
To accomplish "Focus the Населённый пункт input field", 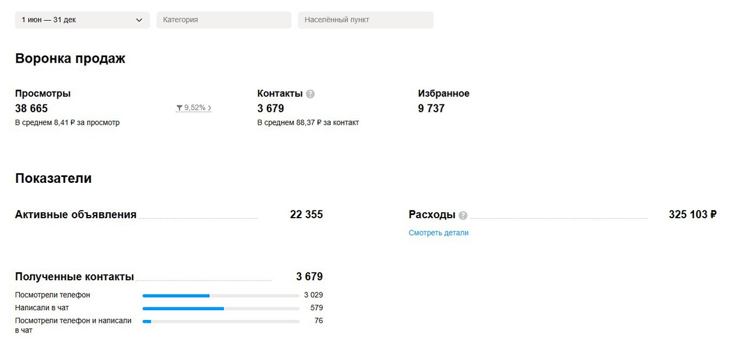I will 366,20.
